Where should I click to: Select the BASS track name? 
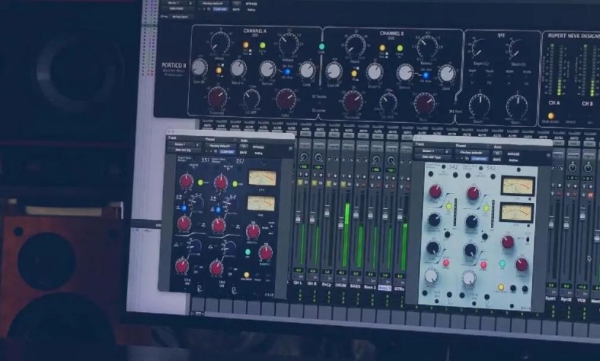coord(355,286)
